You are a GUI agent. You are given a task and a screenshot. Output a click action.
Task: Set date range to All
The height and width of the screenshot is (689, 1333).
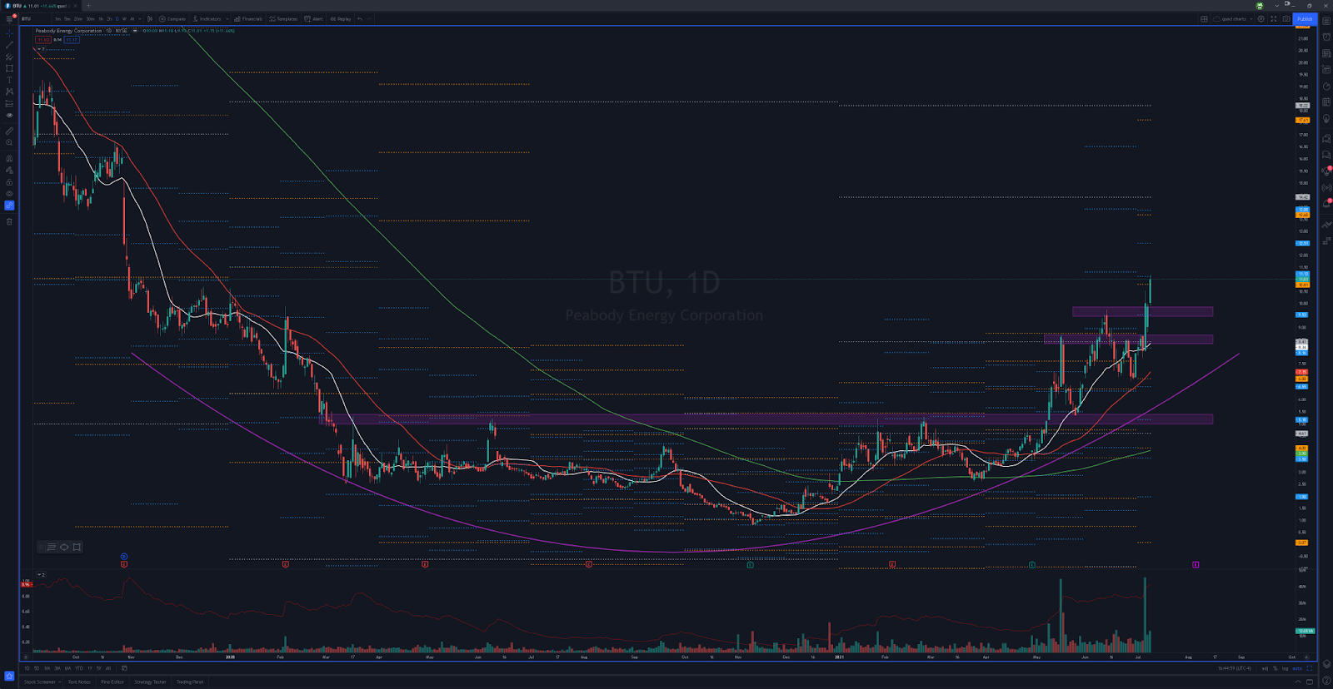pos(108,668)
